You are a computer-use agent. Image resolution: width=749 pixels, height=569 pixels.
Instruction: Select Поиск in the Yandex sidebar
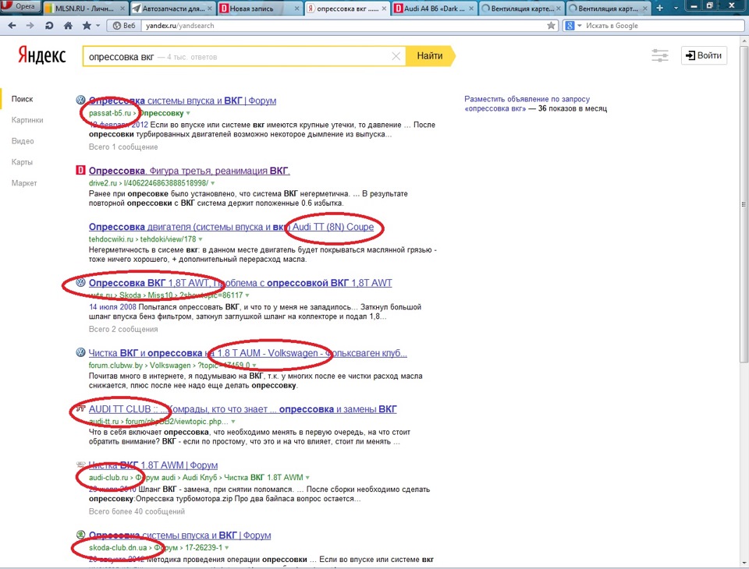tap(22, 99)
